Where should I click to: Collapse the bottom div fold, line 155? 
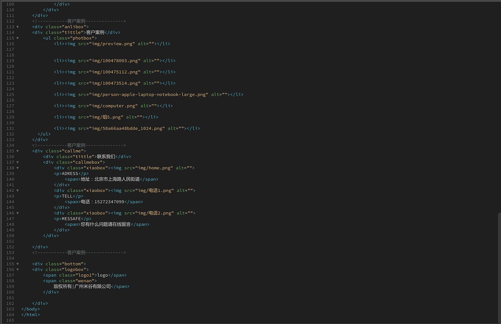tap(18, 264)
